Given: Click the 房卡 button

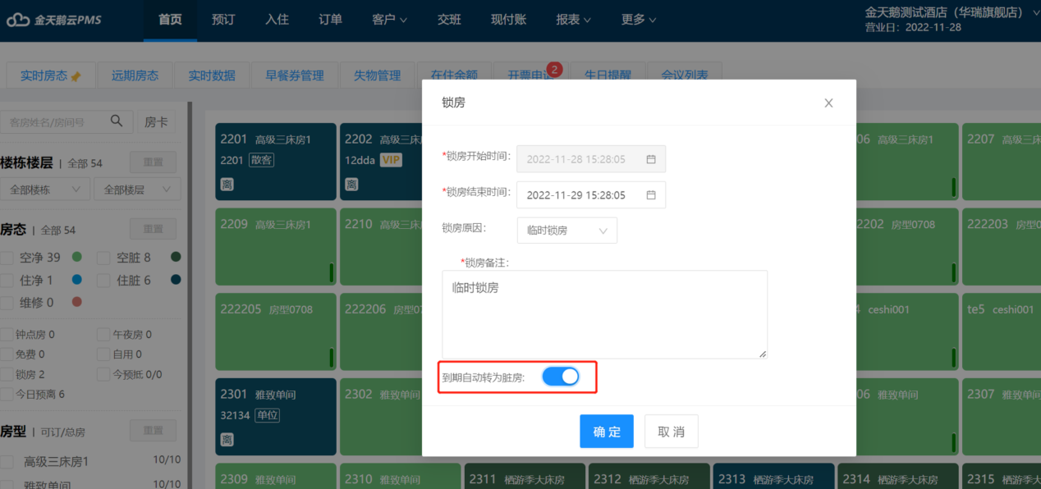Looking at the screenshot, I should [156, 121].
